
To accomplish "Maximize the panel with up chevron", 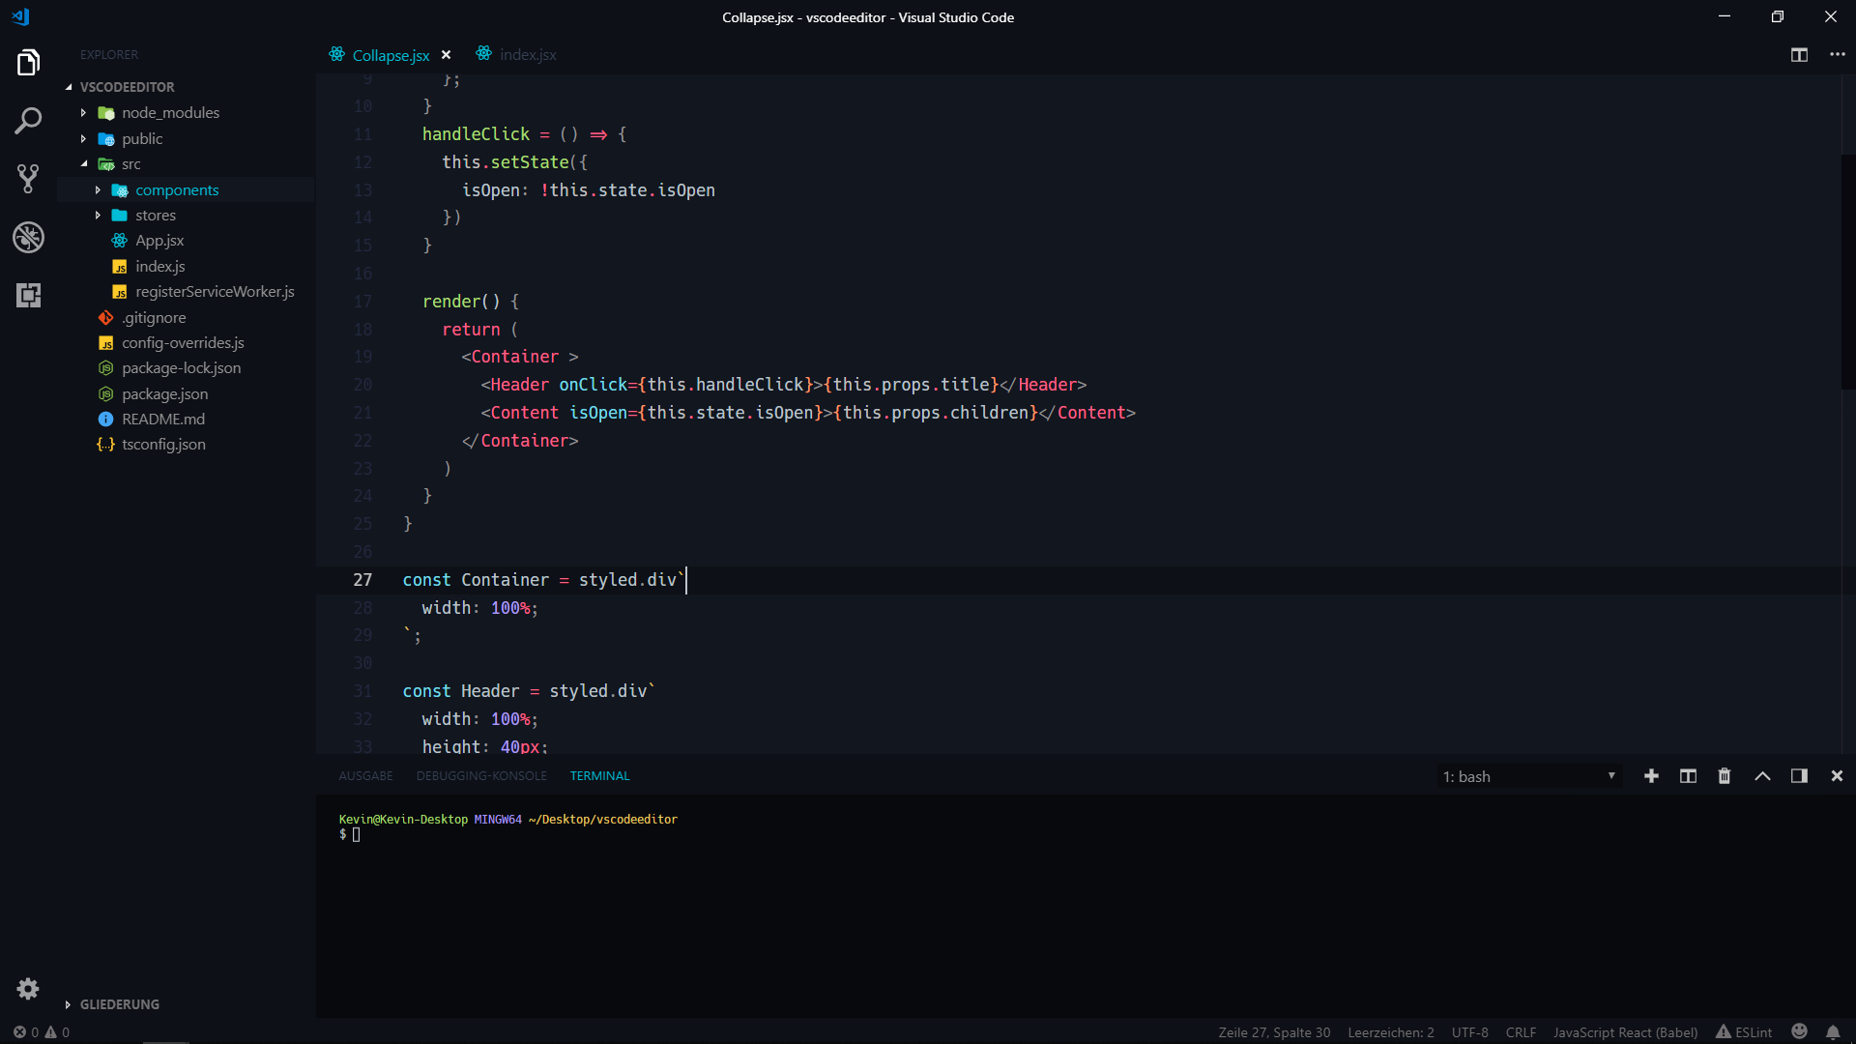I will [x=1762, y=776].
